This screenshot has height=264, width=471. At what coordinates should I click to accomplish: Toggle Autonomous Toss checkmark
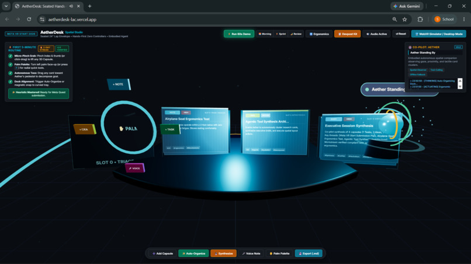pos(11,73)
